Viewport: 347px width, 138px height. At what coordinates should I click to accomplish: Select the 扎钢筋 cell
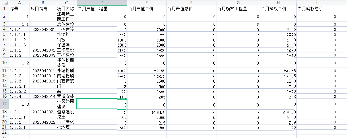pyautogui.click(x=66, y=35)
